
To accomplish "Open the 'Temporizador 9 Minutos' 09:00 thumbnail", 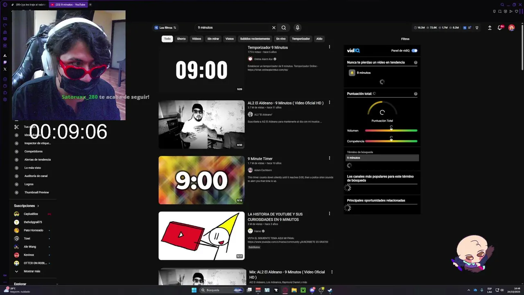I will [201, 69].
